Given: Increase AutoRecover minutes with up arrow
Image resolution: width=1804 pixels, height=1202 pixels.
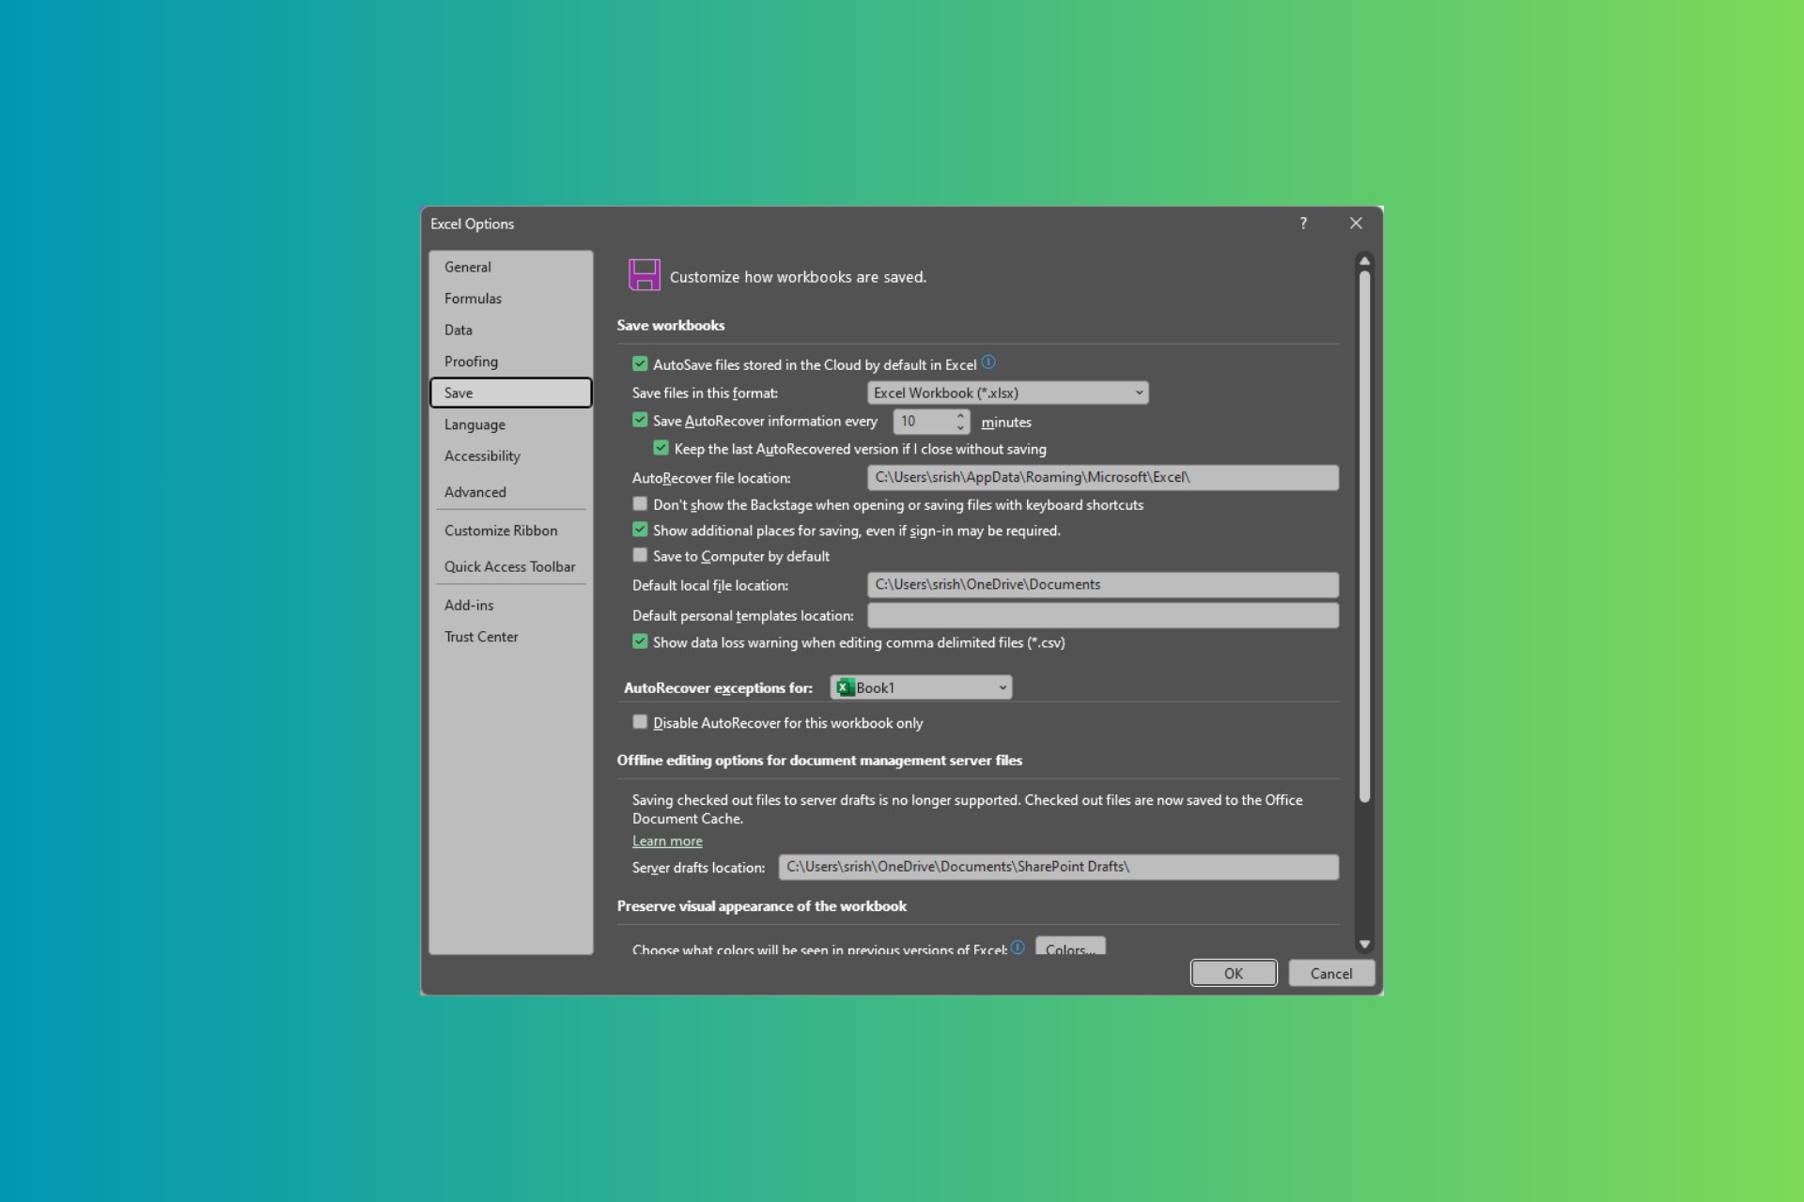Looking at the screenshot, I should tap(960, 415).
